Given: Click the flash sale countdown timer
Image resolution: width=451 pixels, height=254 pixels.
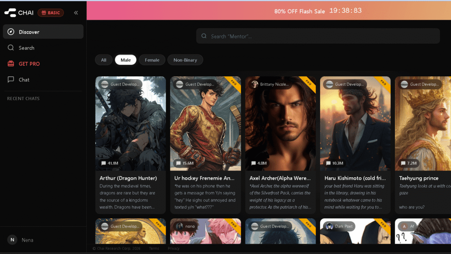Looking at the screenshot, I should click(x=345, y=11).
